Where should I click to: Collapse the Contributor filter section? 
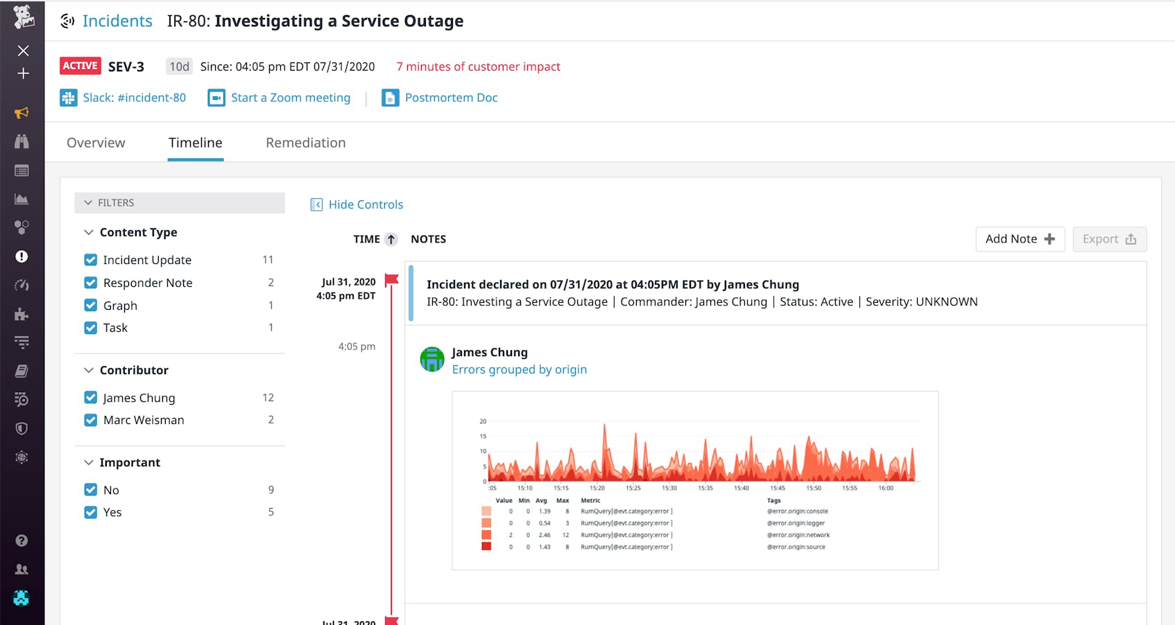point(88,370)
